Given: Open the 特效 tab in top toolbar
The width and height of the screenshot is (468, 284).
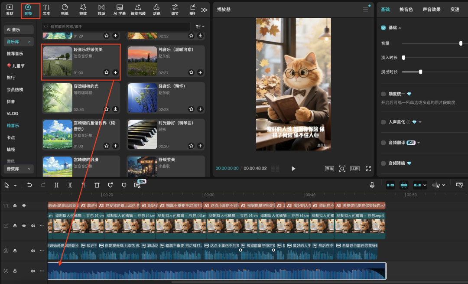Looking at the screenshot, I should 83,10.
